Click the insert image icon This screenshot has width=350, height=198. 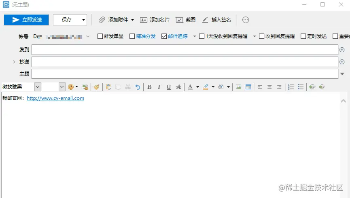tap(238, 87)
